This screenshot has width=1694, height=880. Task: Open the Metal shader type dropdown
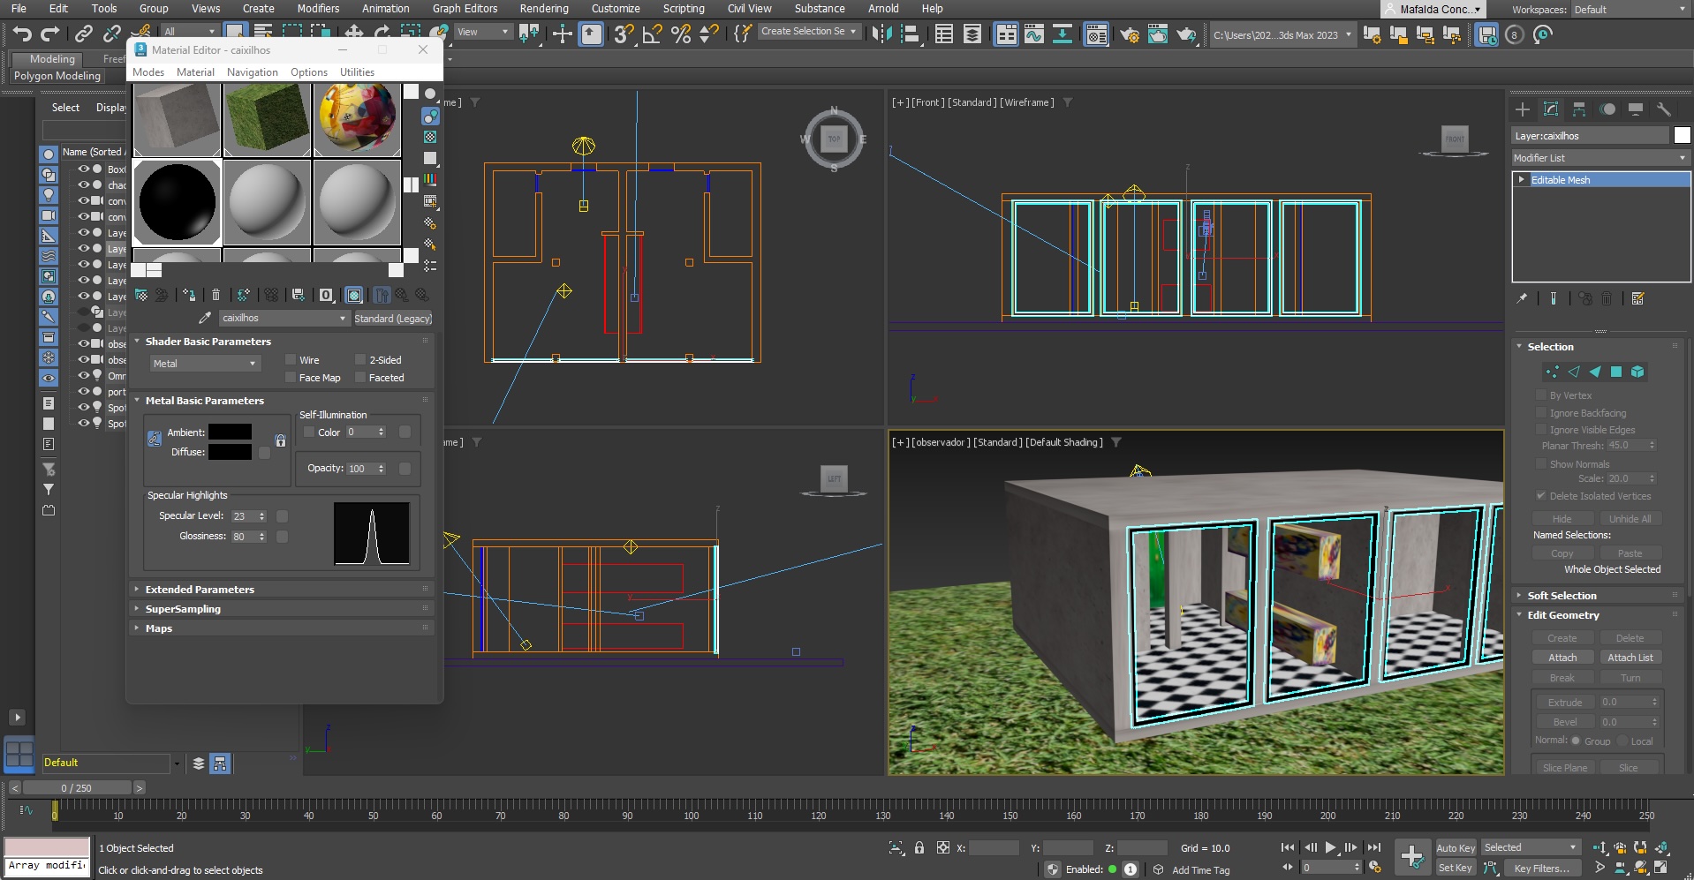tap(204, 364)
